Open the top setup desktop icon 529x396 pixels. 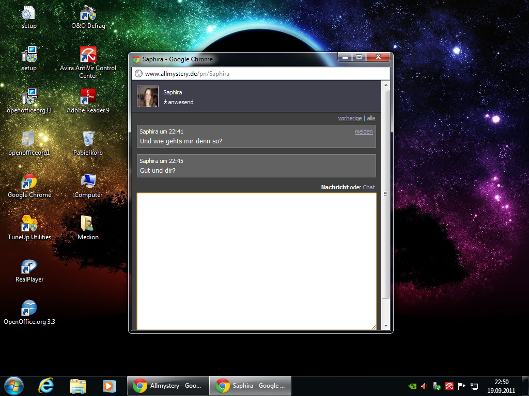(x=29, y=17)
